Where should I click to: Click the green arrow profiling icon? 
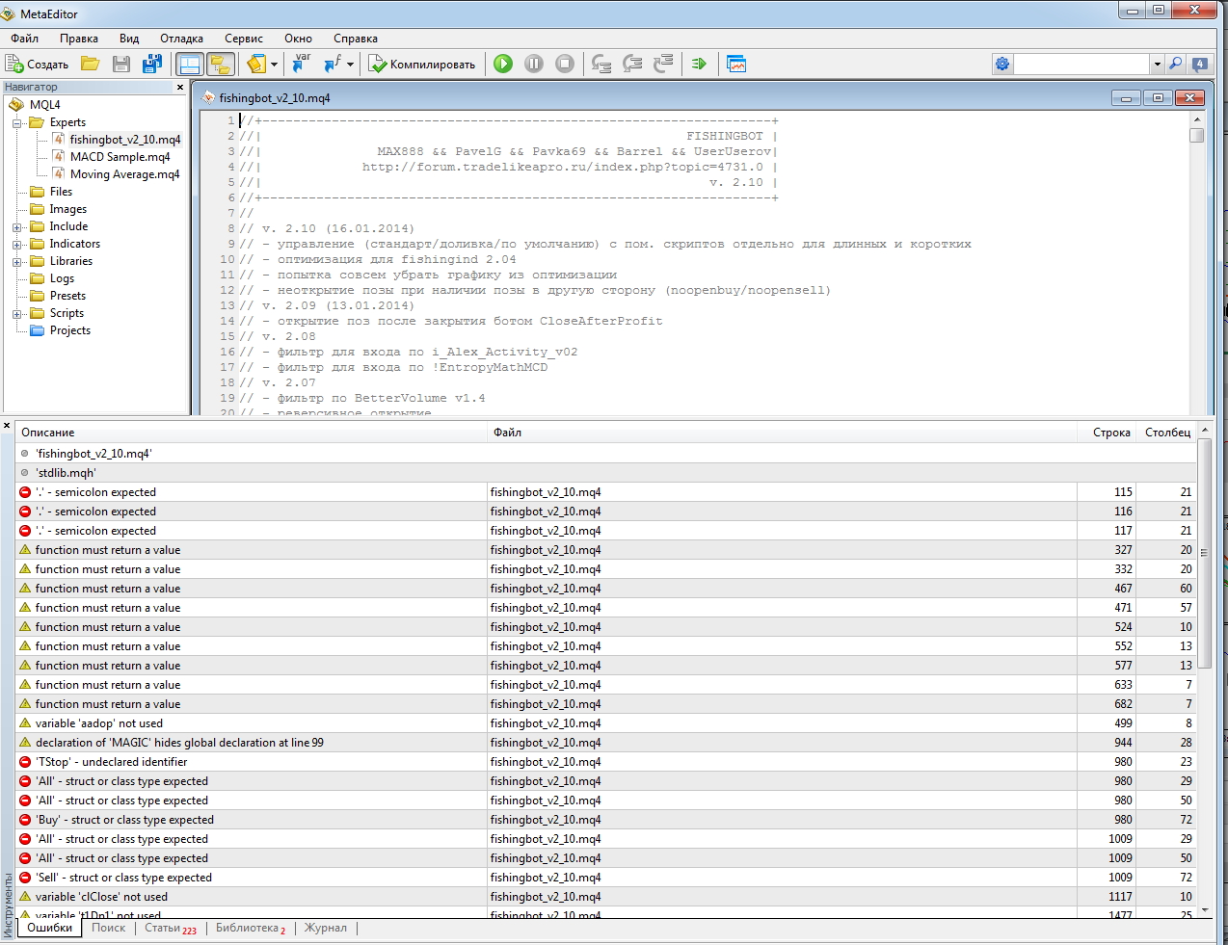point(699,65)
